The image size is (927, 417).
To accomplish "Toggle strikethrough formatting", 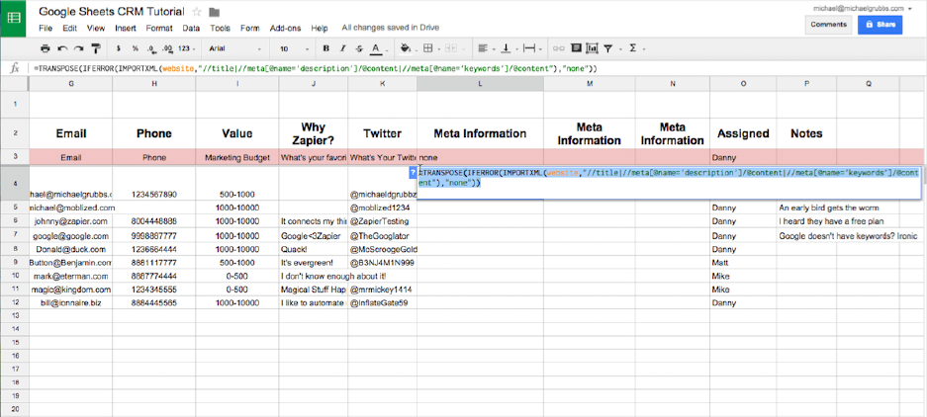I will [x=359, y=48].
